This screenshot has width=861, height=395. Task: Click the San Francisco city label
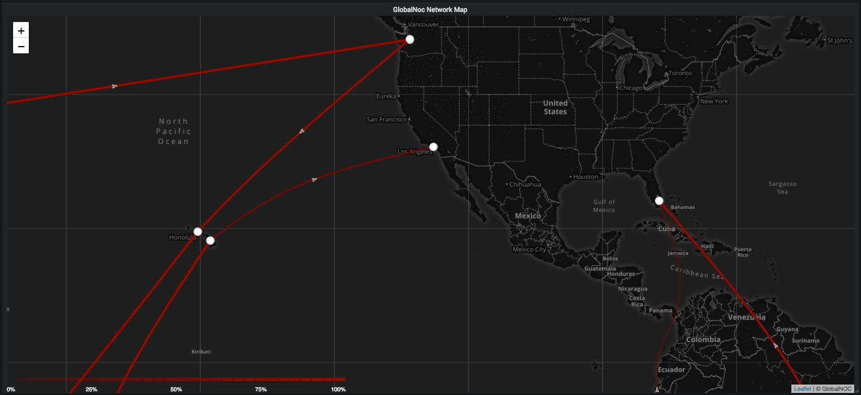tap(387, 119)
